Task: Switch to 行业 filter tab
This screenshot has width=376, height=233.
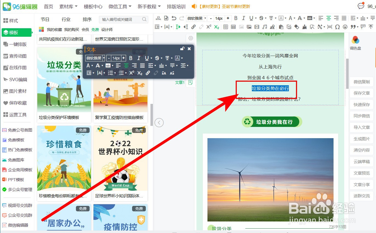Action: pos(66,19)
